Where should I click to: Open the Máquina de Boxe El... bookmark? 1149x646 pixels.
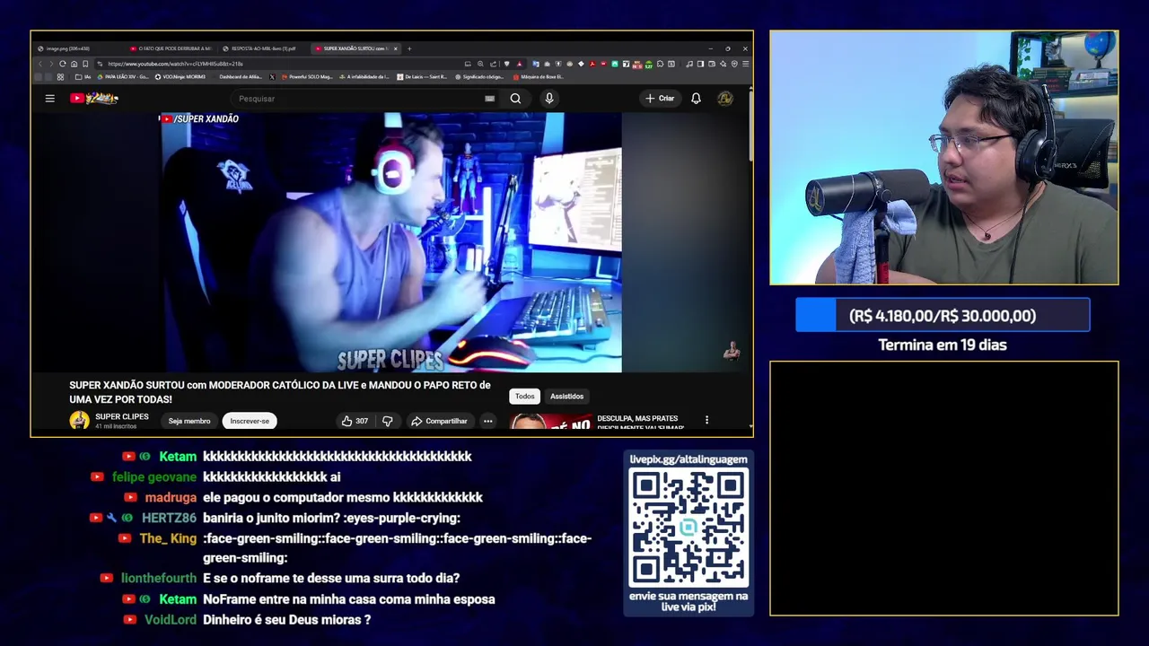coord(539,77)
